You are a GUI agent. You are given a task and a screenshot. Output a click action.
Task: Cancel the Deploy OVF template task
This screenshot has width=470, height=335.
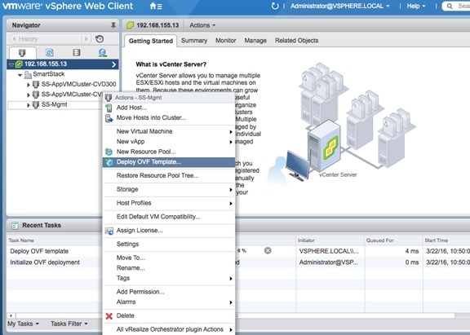tap(268, 250)
